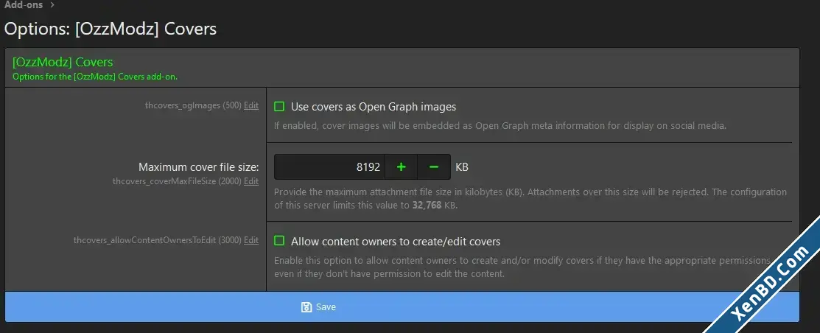Open Edit link for thcovers_coverMaxFileSize
The height and width of the screenshot is (333, 820).
coord(251,181)
